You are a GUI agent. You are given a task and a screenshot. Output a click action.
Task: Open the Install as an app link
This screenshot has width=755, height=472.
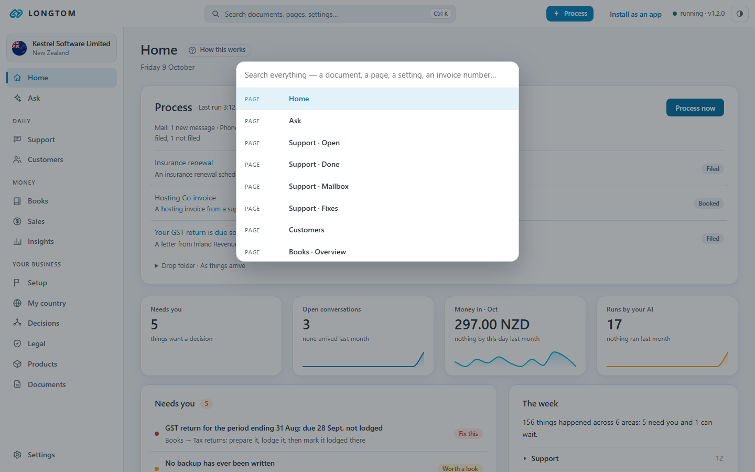click(x=635, y=14)
